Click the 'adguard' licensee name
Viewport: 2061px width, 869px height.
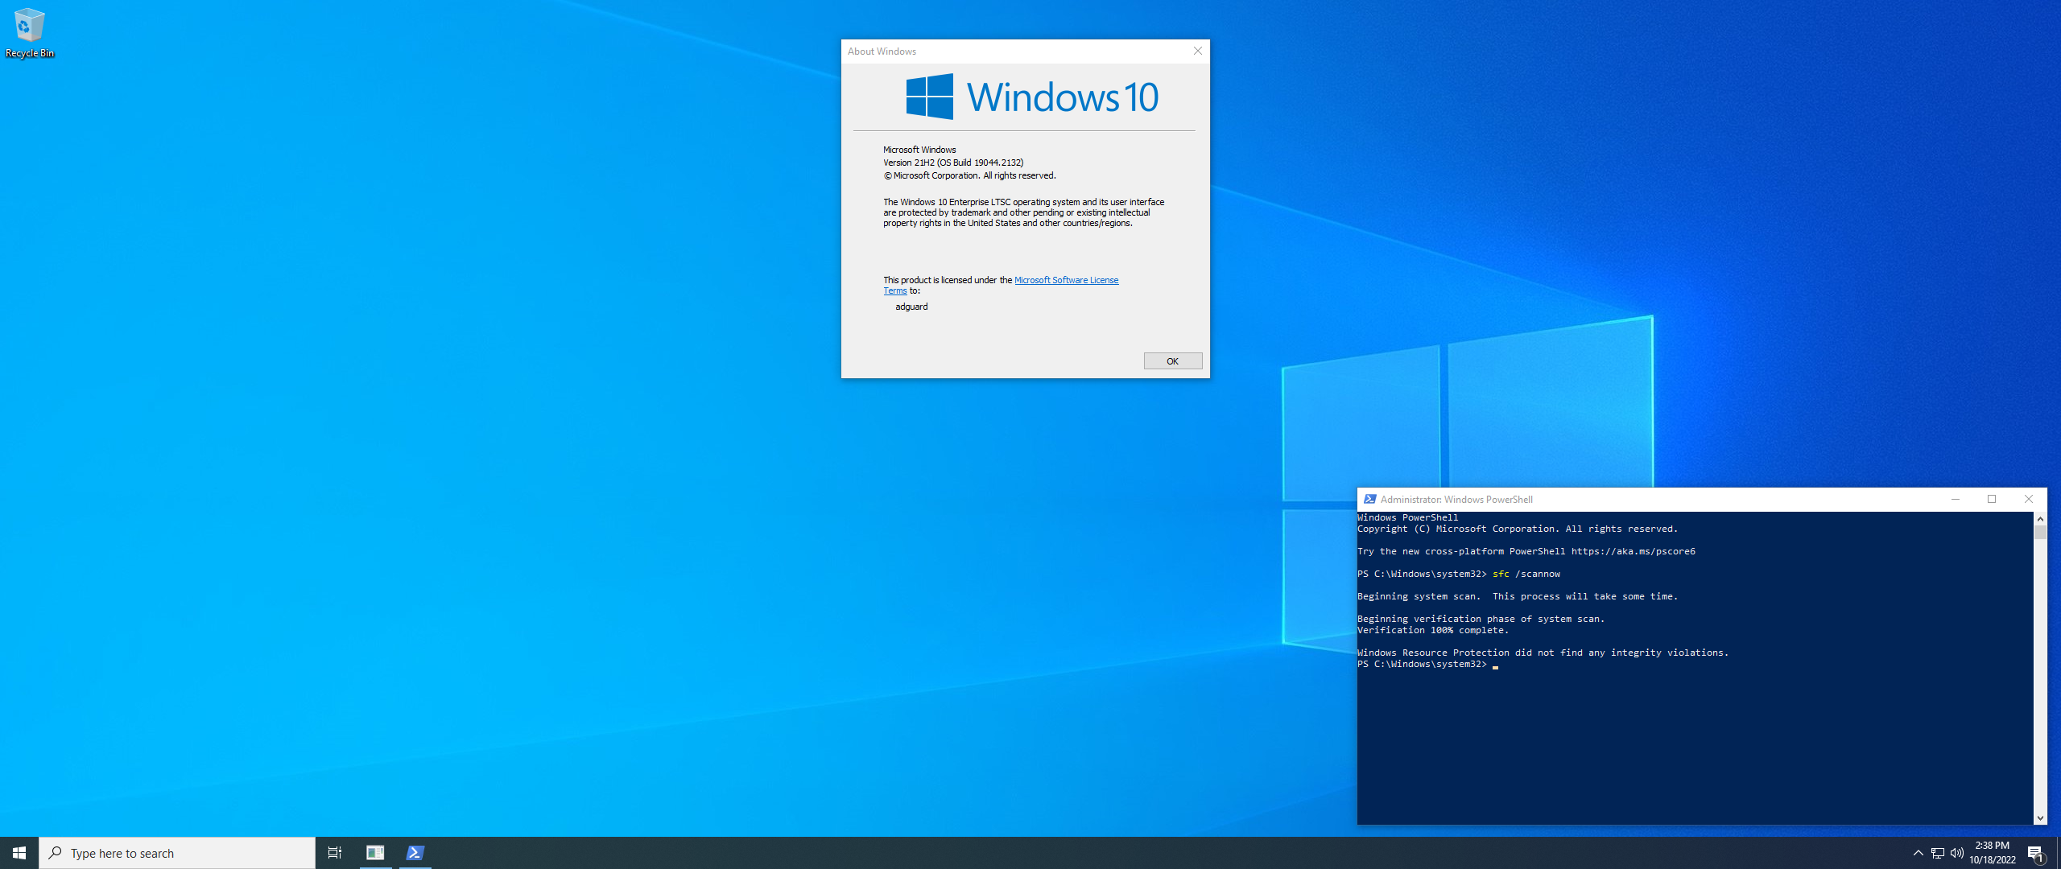(x=911, y=307)
